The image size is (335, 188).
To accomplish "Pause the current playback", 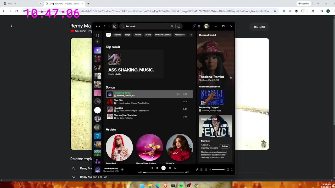I will [163, 168].
